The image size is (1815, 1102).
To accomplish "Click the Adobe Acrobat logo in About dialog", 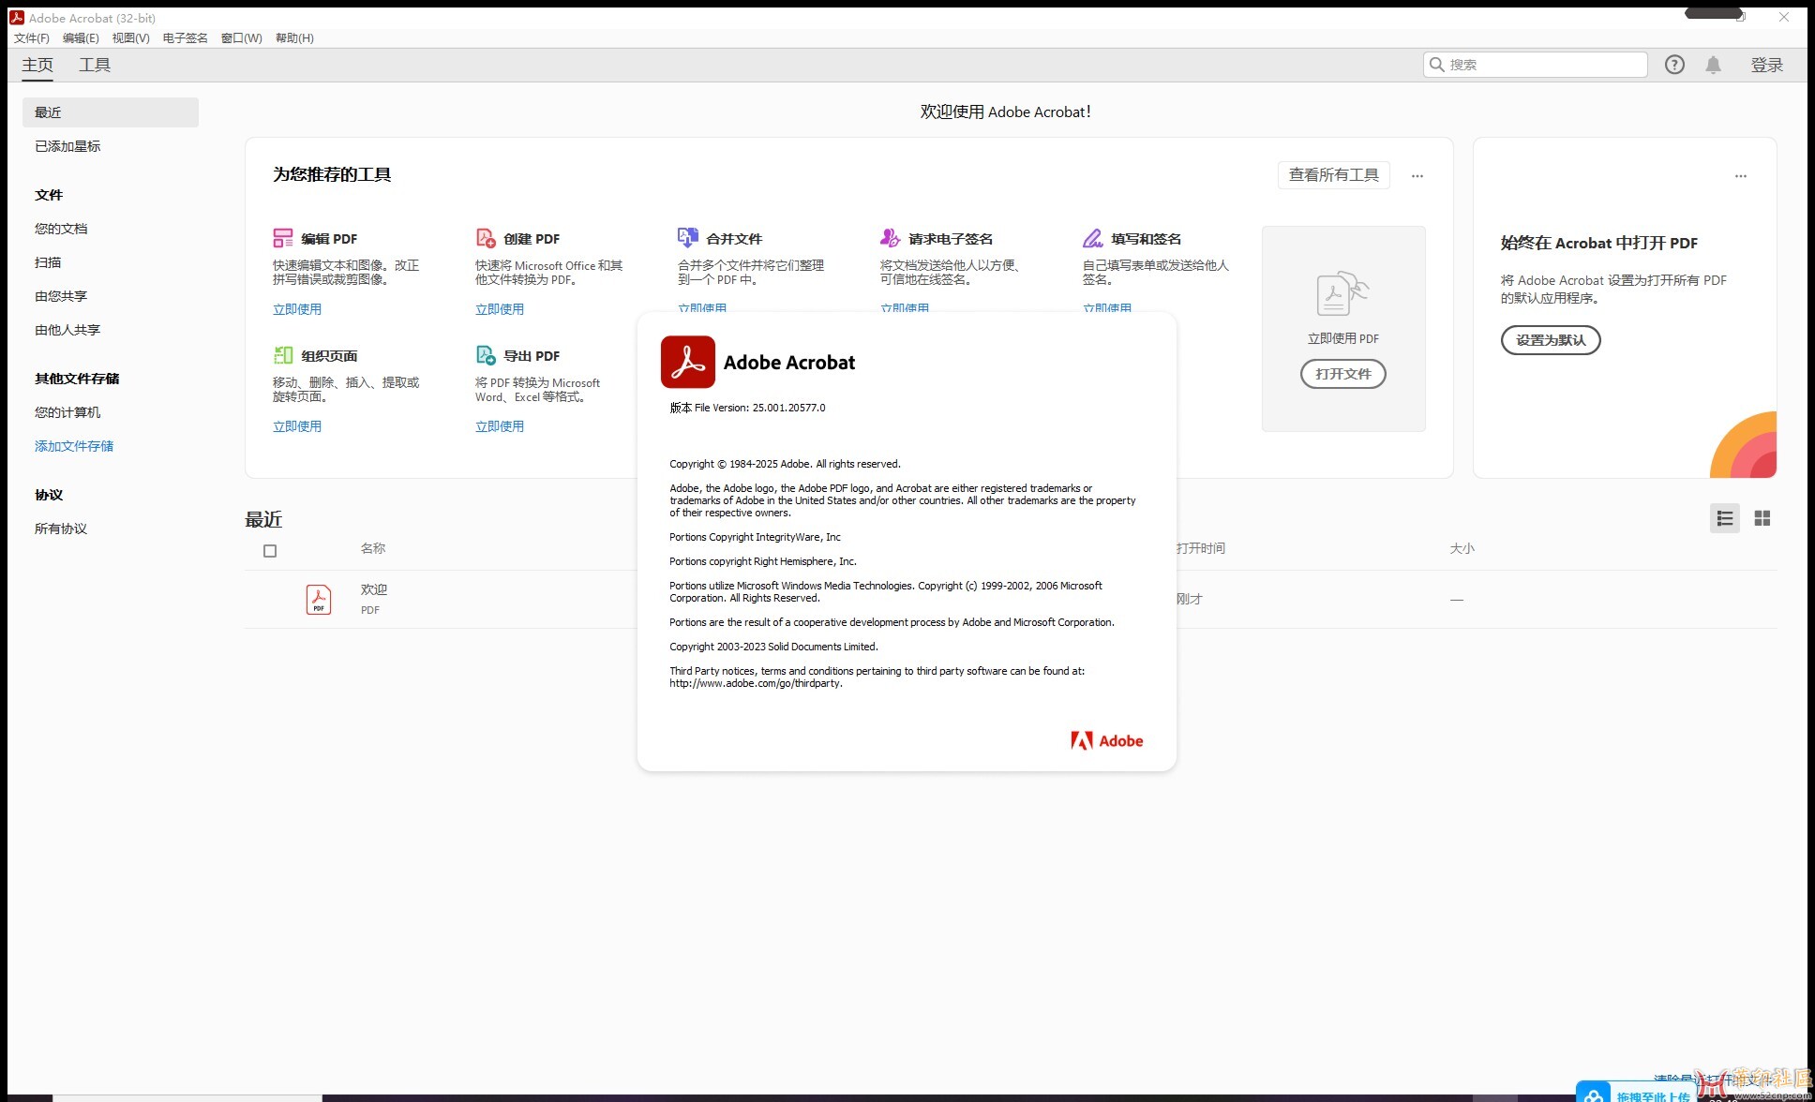I will (x=687, y=362).
